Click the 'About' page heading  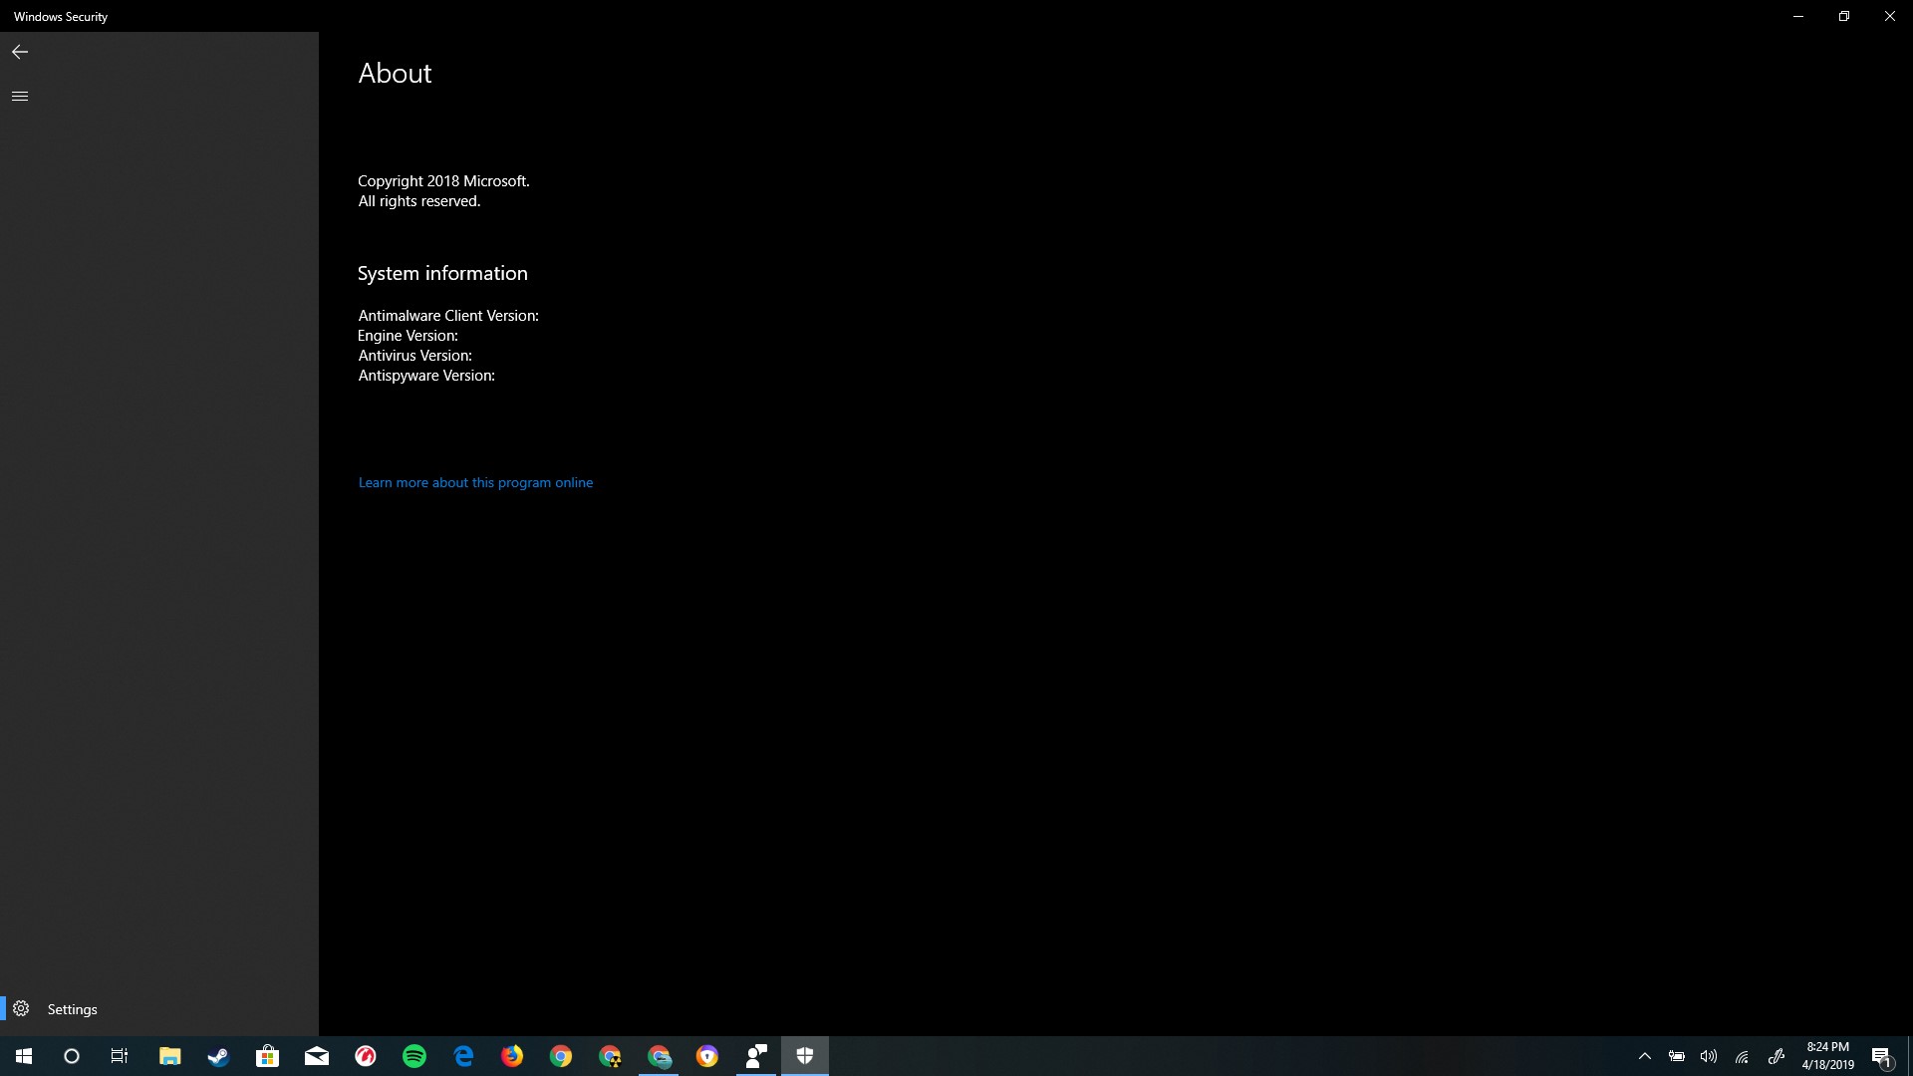pos(395,73)
